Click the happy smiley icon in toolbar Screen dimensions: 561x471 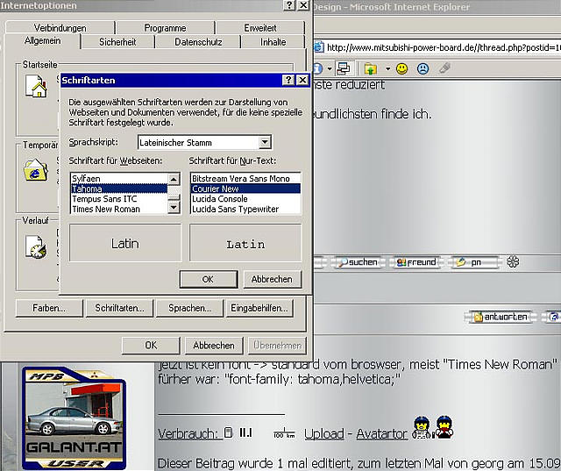coord(402,68)
